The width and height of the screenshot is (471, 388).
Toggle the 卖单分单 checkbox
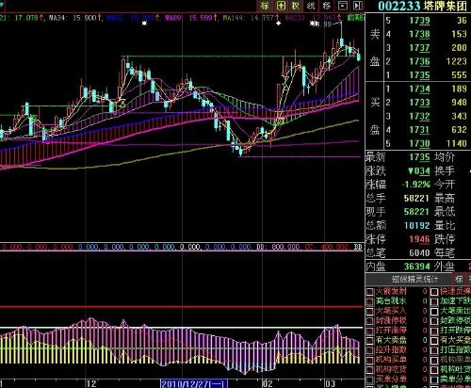click(434, 380)
